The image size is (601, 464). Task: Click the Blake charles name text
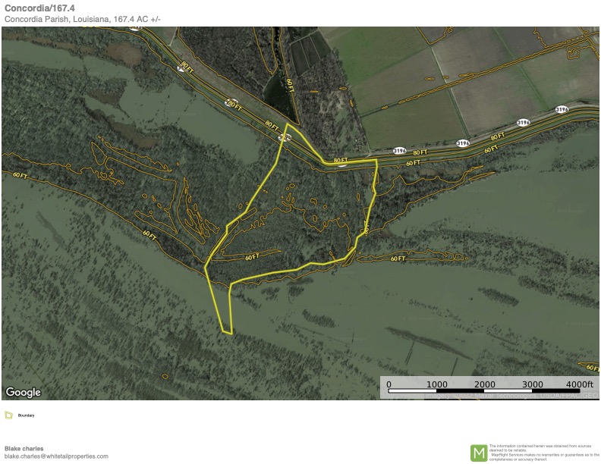click(x=24, y=448)
